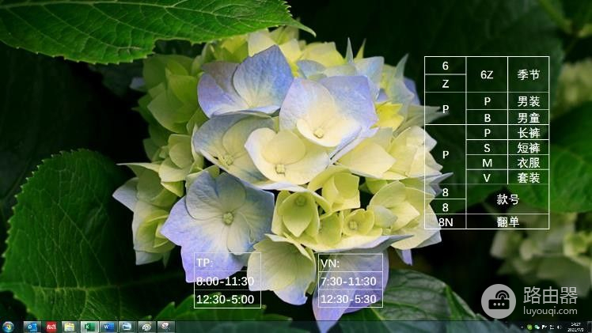Screen dimensions: 592x333
Task: Click the '套装' cell
Action: click(528, 177)
